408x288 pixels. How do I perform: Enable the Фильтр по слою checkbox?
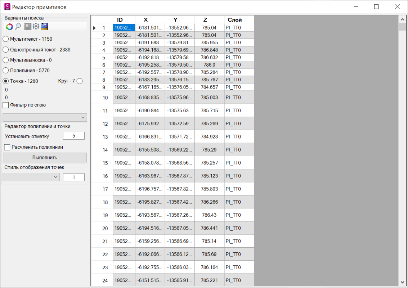pos(6,105)
